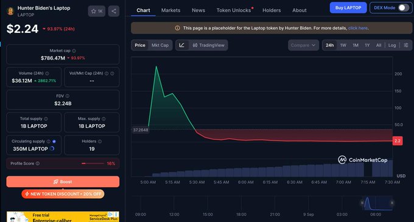Image resolution: width=414 pixels, height=222 pixels.
Task: Click the star watchlist icon
Action: (x=94, y=11)
